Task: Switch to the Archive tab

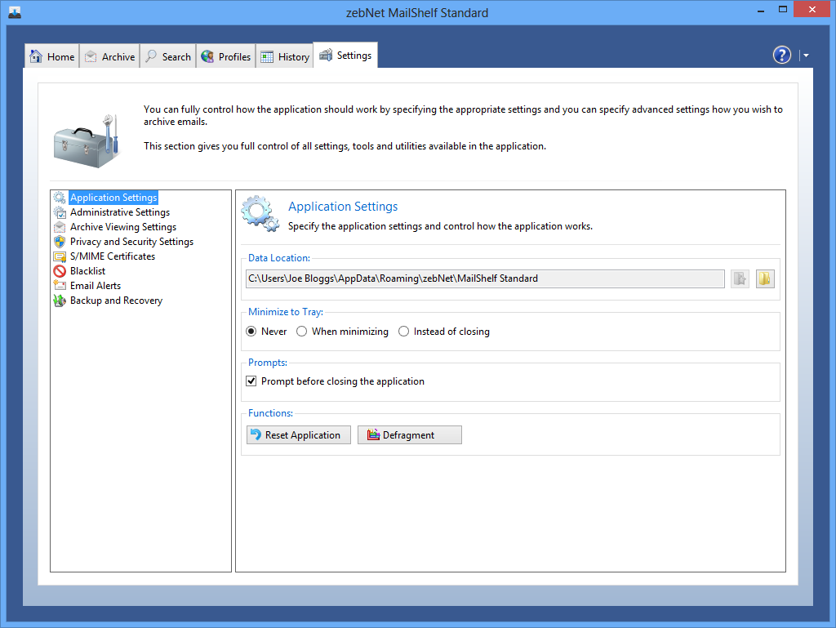Action: (109, 56)
